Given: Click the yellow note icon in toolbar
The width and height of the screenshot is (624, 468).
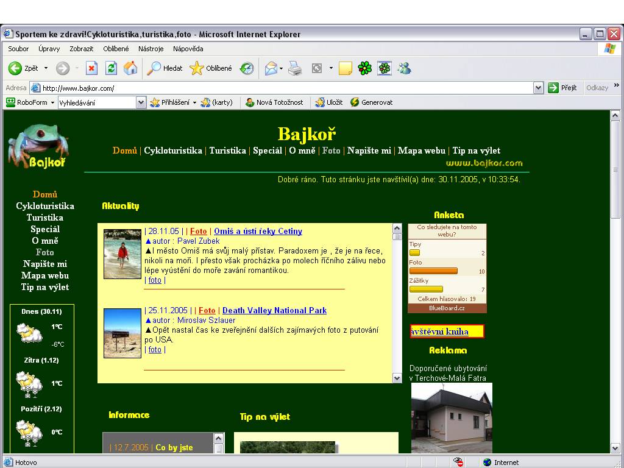Looking at the screenshot, I should (345, 68).
